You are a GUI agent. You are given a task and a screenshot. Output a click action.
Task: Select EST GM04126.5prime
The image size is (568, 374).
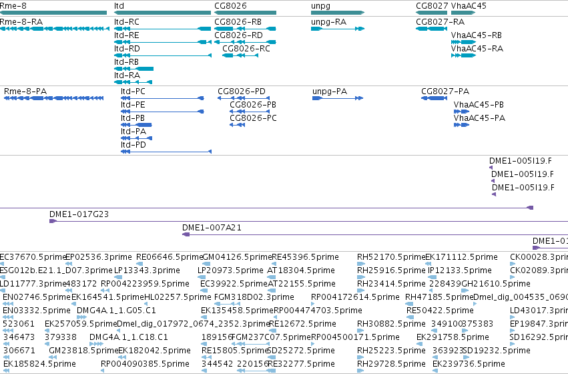coord(205,264)
